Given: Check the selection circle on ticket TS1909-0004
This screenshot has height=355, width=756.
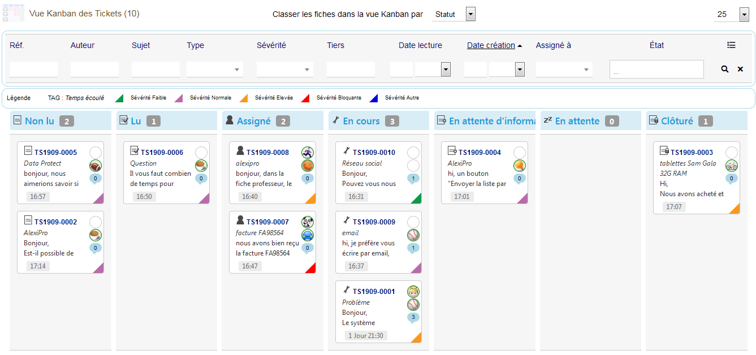Looking at the screenshot, I should [x=520, y=153].
